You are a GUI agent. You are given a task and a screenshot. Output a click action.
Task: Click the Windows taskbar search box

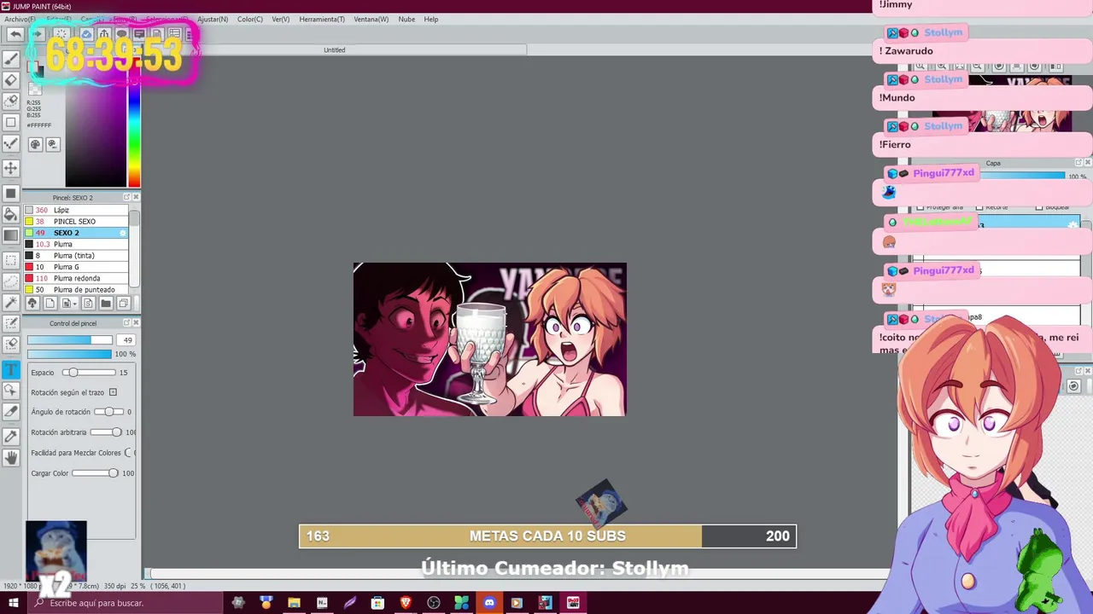pos(124,603)
